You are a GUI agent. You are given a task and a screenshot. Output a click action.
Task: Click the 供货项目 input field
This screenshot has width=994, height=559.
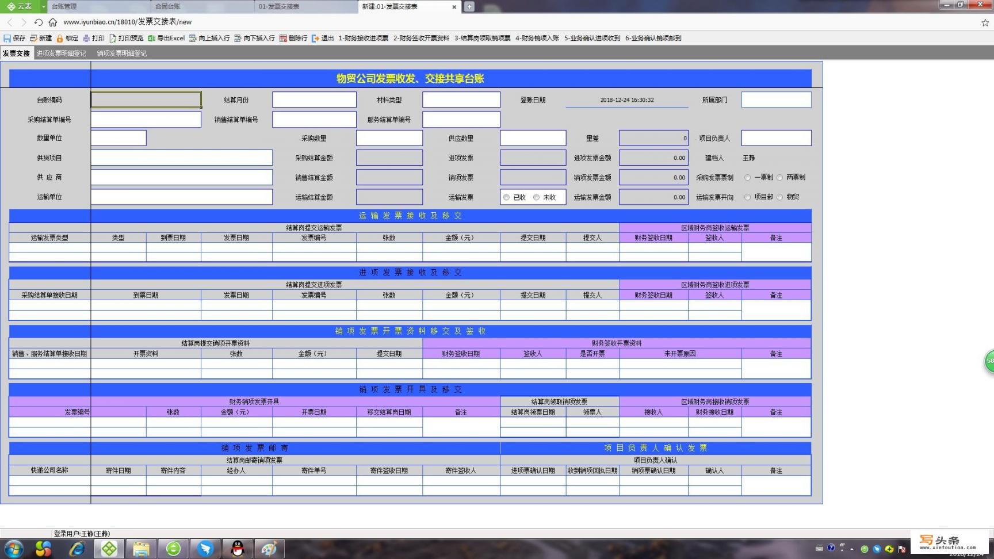[x=182, y=158]
